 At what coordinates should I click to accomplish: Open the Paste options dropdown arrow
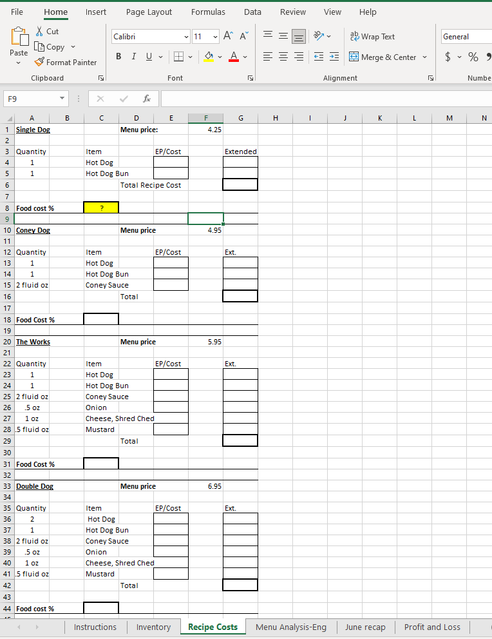tap(18, 63)
